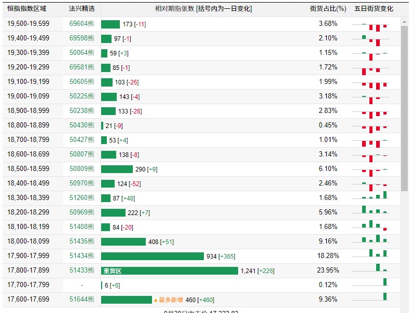Click the vertical scrollbar thumb

404,108
